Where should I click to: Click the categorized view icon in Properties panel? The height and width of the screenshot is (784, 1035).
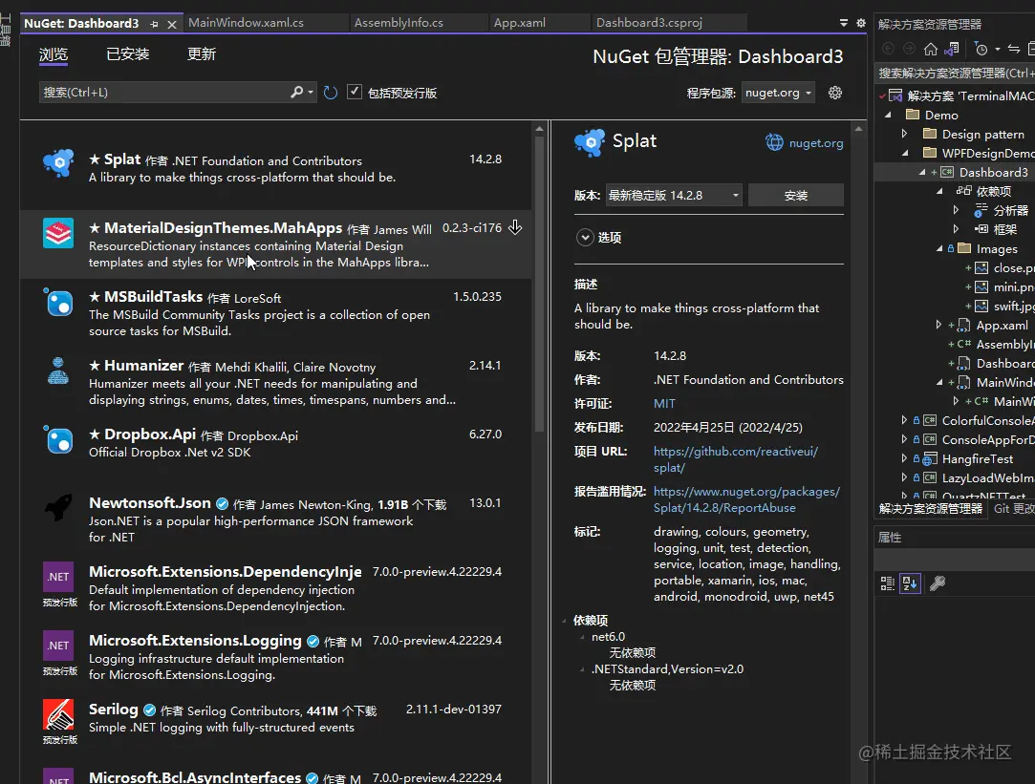coord(888,583)
